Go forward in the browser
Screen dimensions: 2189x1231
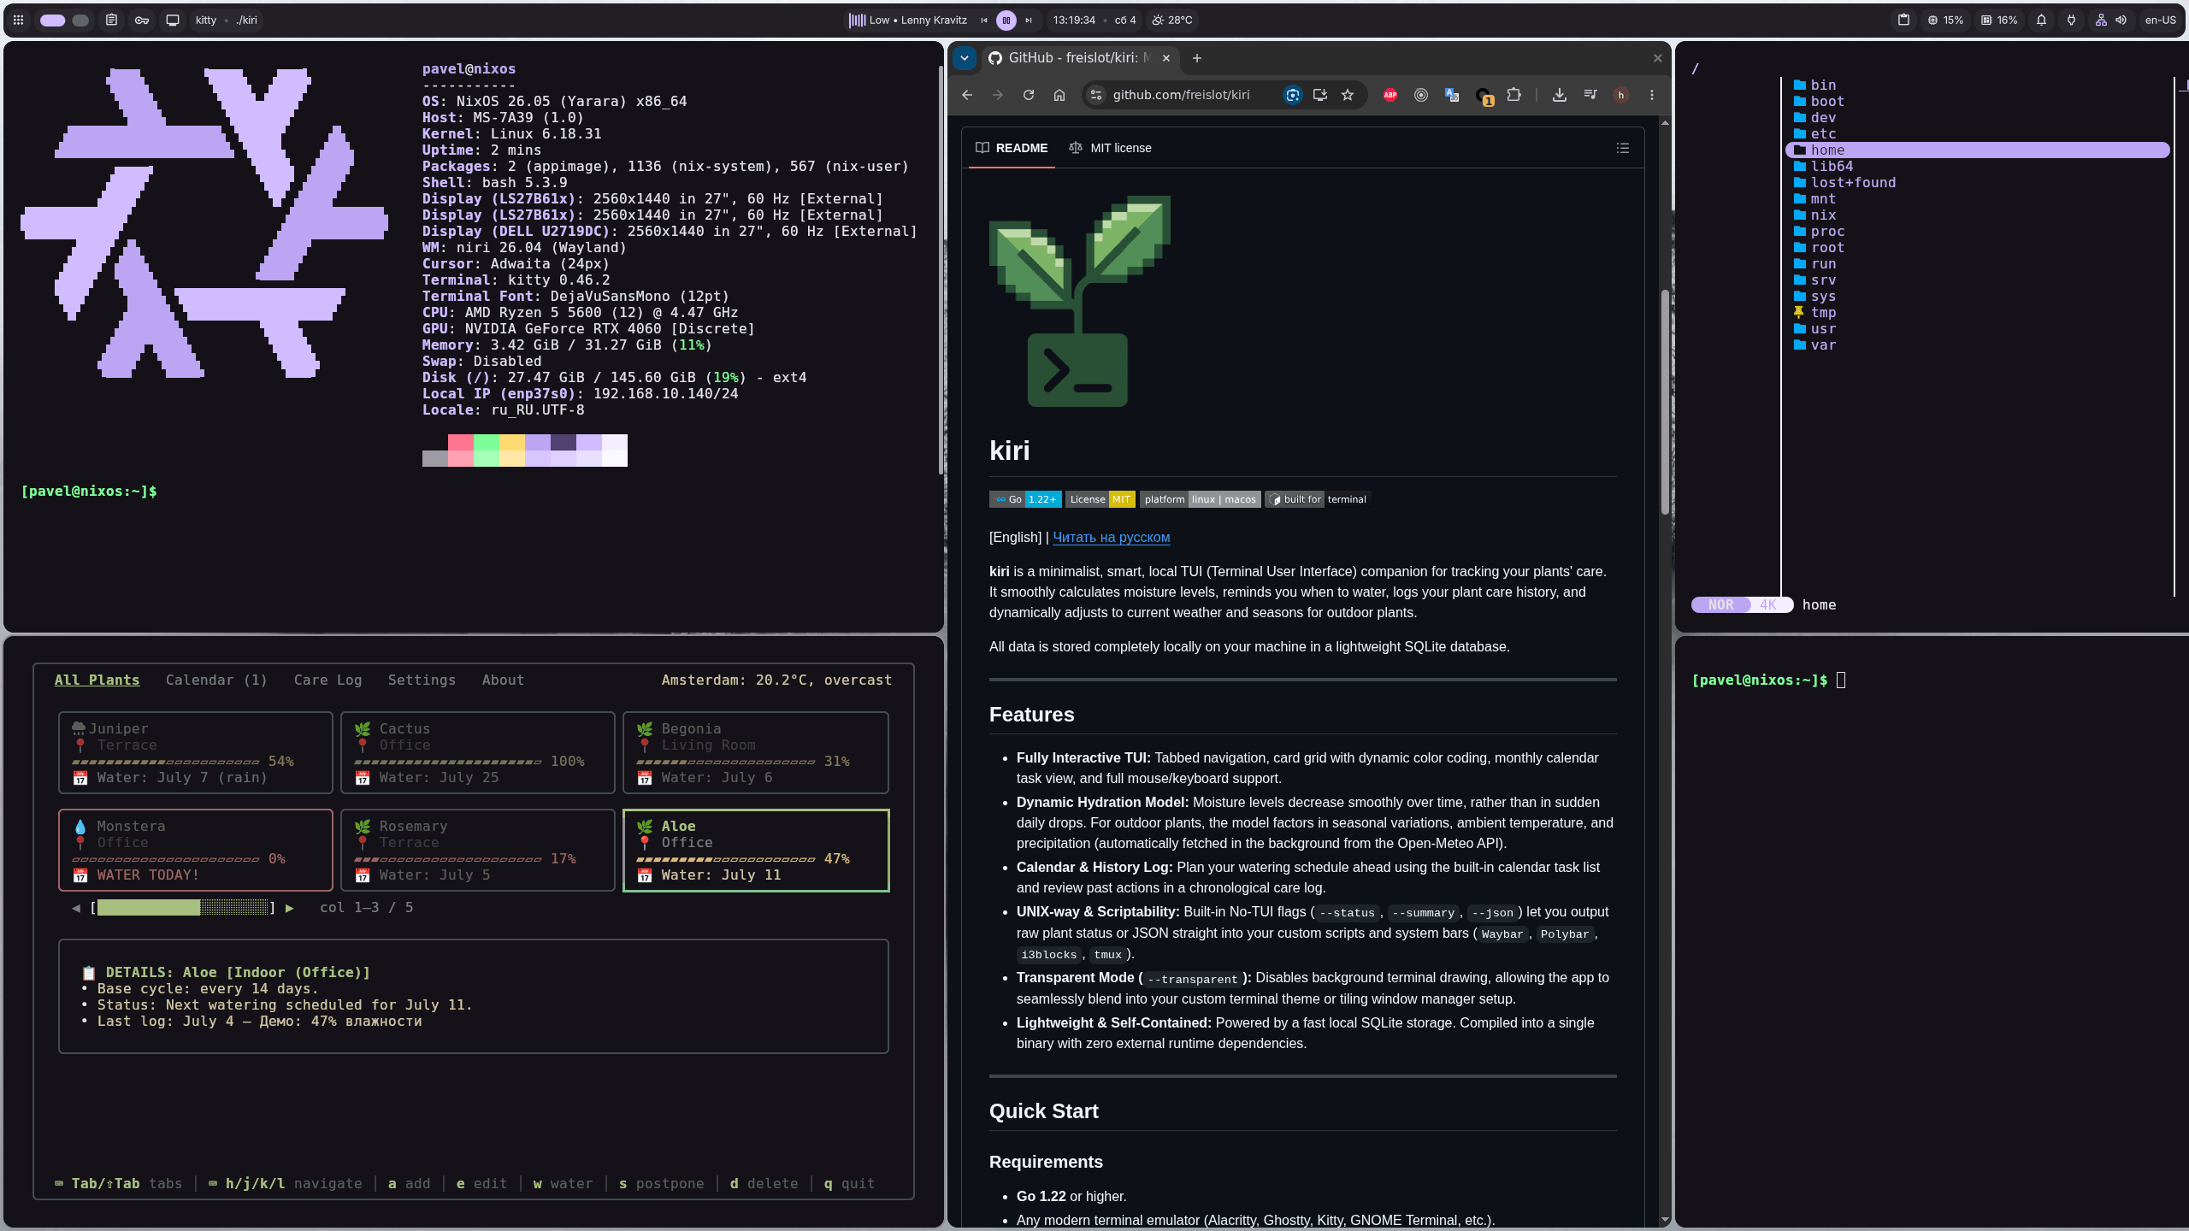click(998, 95)
